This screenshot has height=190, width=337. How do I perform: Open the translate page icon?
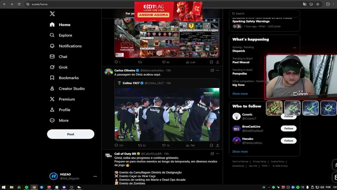point(305,4)
